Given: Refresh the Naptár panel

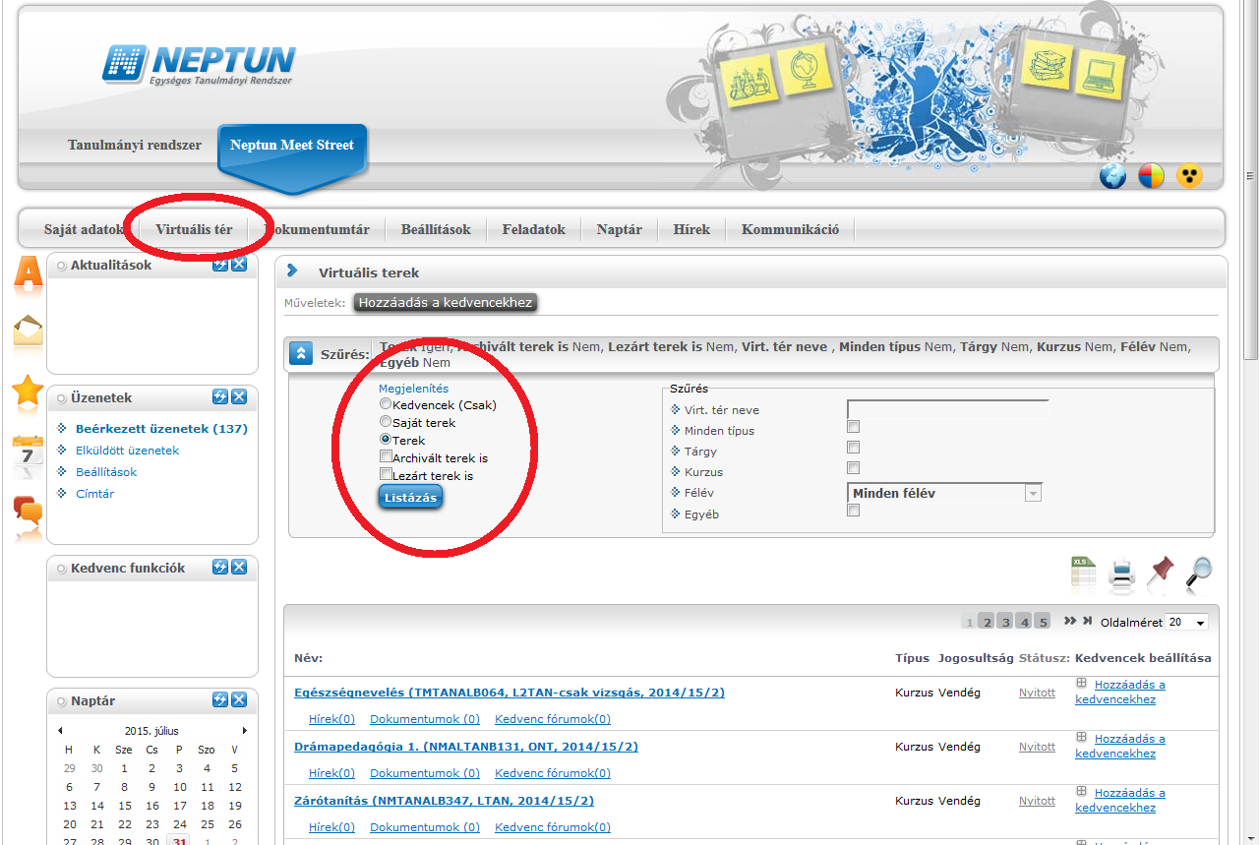Looking at the screenshot, I should click(220, 700).
